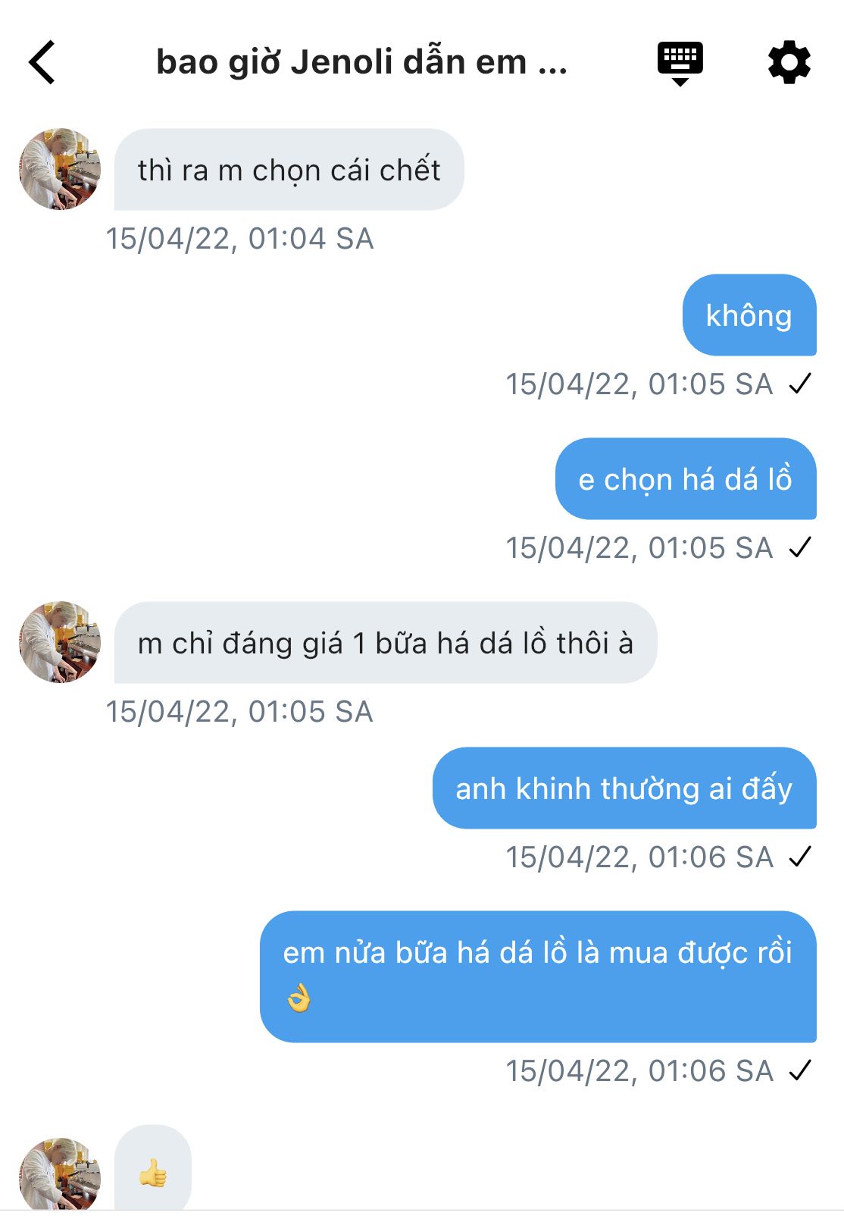
Task: Select 'em nửa bữa há dá lồ' bubble
Action: (x=538, y=976)
